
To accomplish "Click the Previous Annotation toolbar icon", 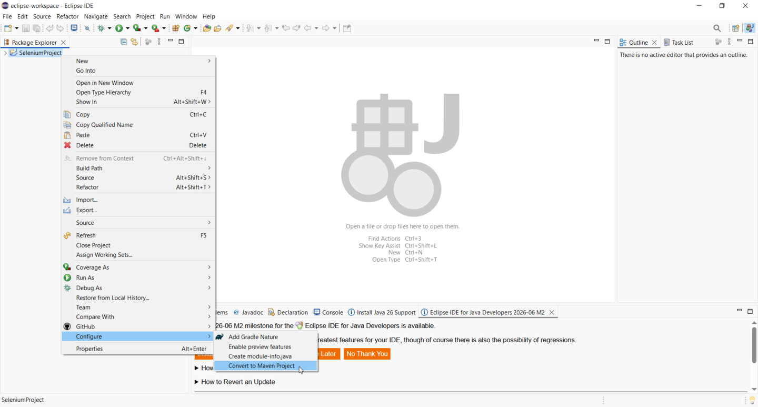I will [268, 28].
